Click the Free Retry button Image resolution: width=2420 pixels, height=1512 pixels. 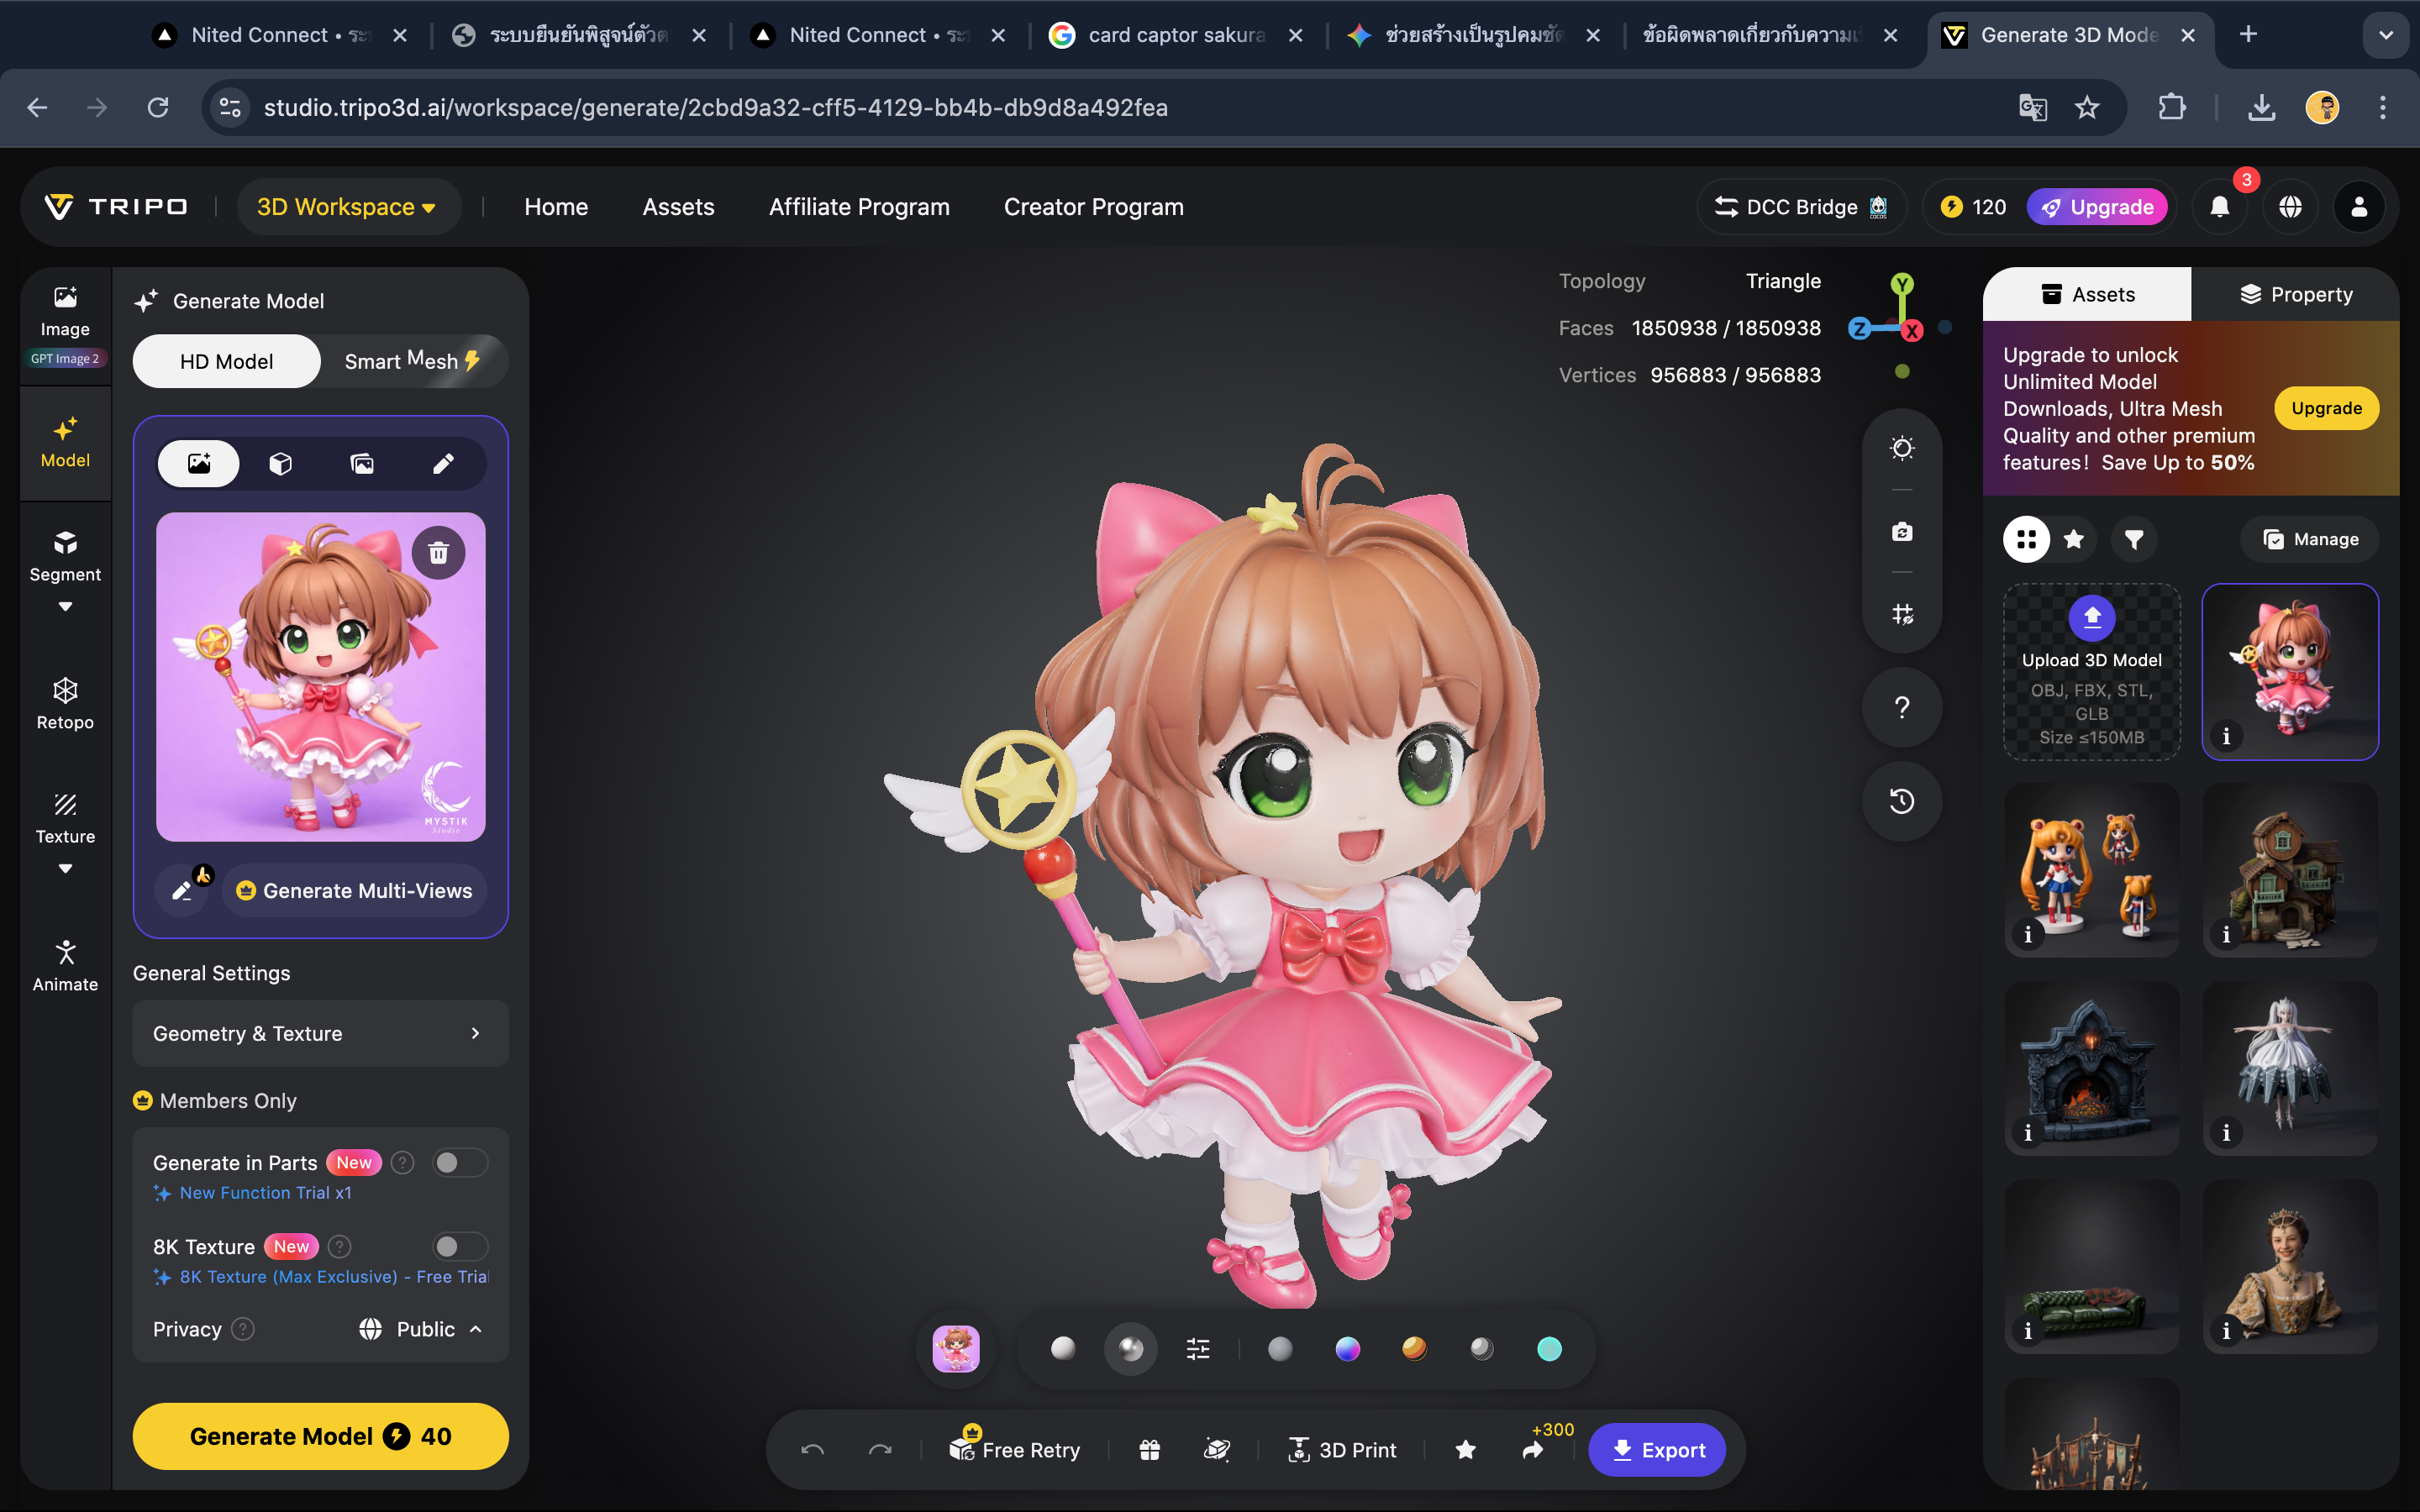pos(1015,1449)
